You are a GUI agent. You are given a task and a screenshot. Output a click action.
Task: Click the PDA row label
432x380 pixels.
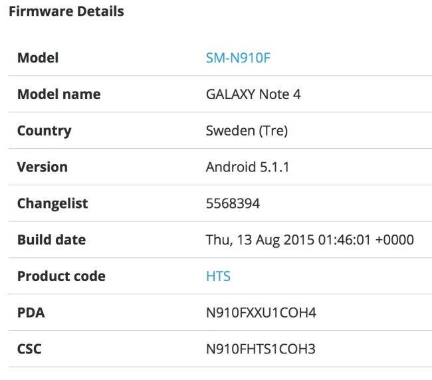coord(31,312)
